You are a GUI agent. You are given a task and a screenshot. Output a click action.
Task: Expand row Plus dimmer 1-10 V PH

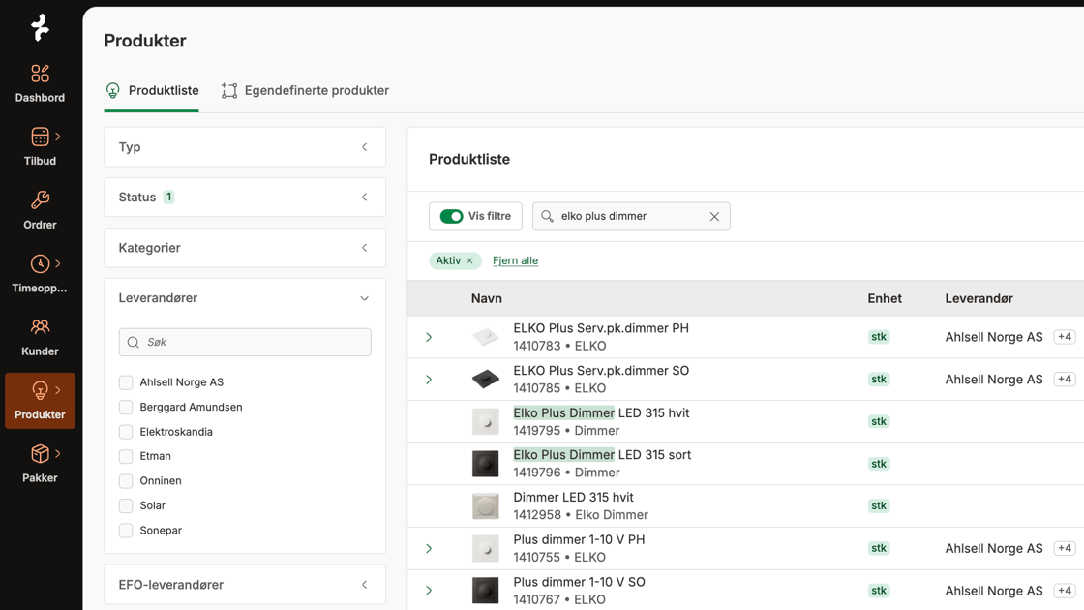[x=429, y=548]
